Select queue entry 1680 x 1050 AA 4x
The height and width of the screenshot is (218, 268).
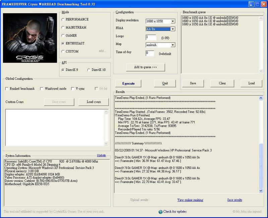[x=210, y=21]
